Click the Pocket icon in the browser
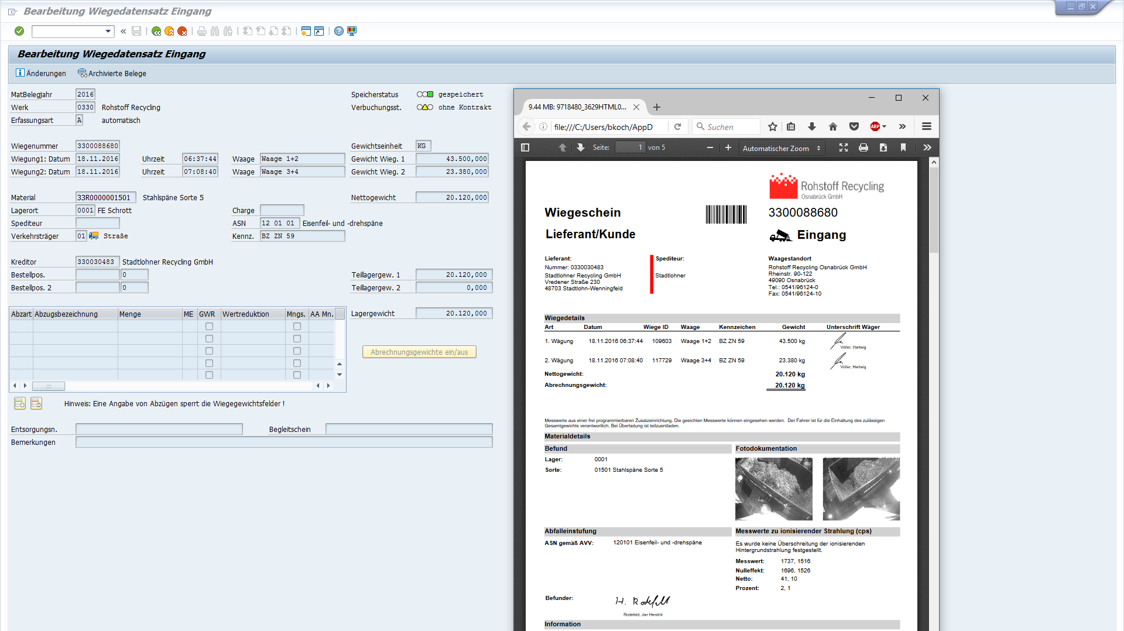 854,126
